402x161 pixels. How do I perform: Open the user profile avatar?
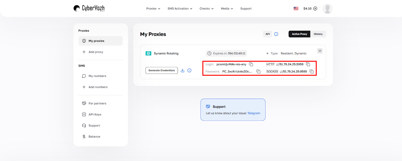327,9
